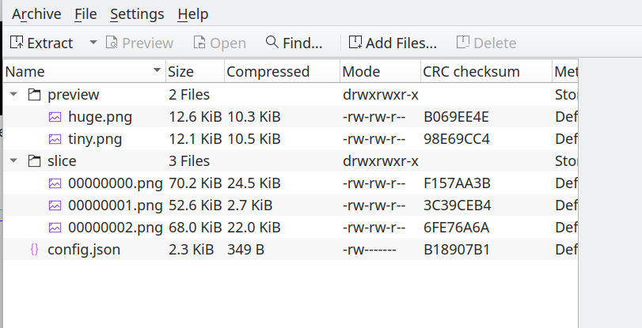Click the Extract toolbar icon
The width and height of the screenshot is (642, 328).
coord(17,43)
